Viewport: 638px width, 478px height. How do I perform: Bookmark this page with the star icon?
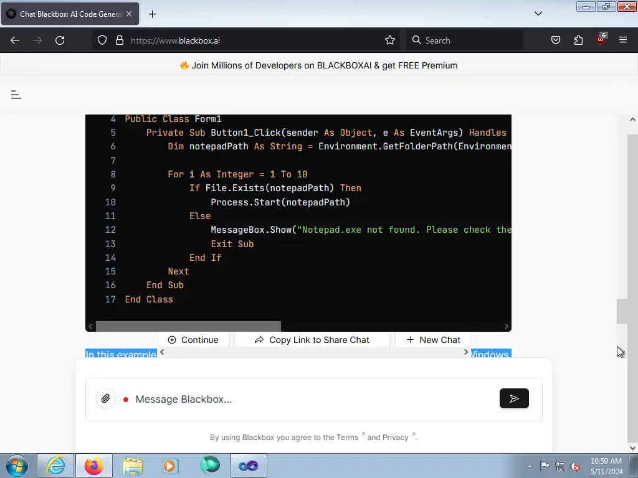390,40
